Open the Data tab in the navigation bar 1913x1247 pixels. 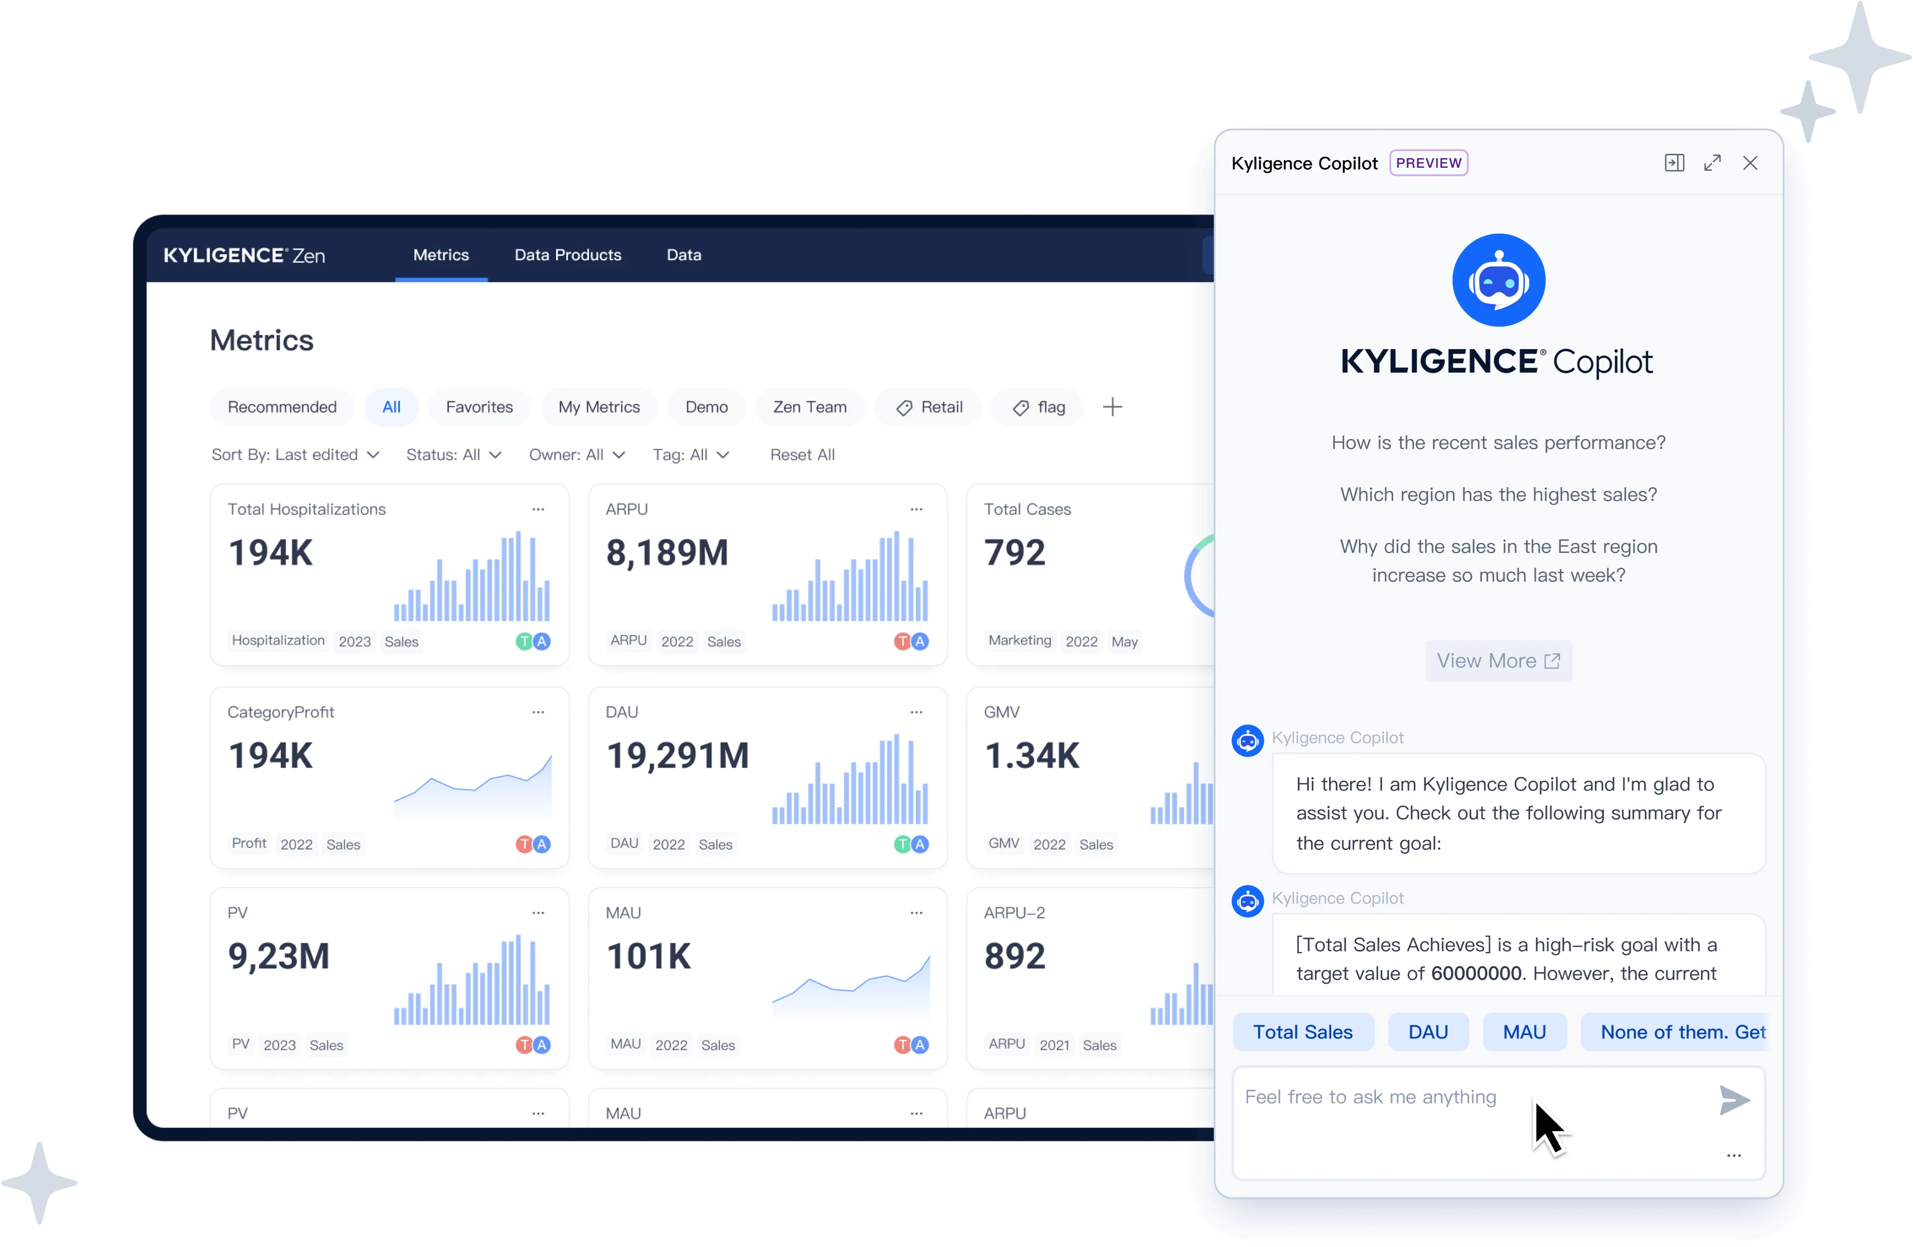tap(683, 255)
